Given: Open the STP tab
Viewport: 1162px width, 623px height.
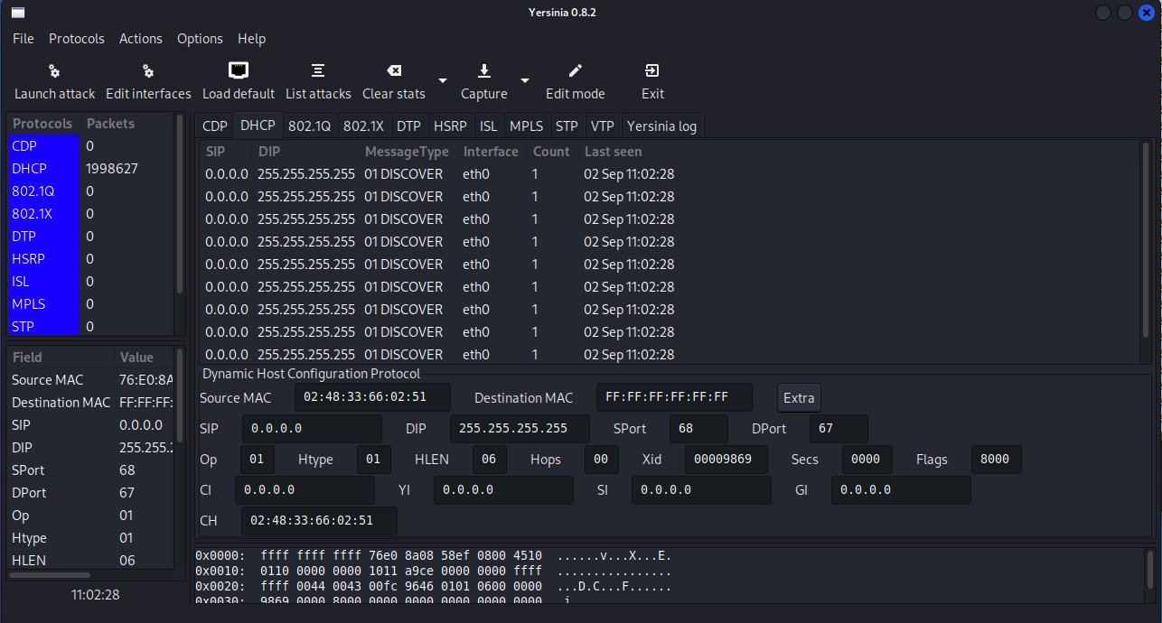Looking at the screenshot, I should coord(567,126).
